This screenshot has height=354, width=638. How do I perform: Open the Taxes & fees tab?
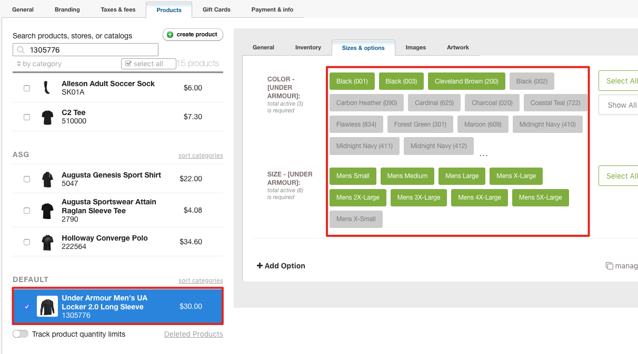click(x=118, y=9)
